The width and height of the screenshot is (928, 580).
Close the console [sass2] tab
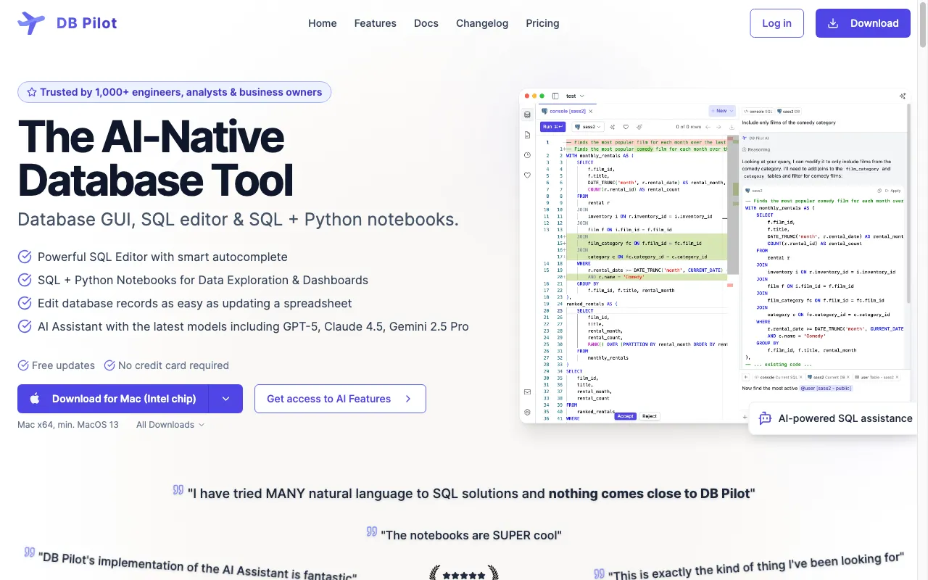click(591, 111)
